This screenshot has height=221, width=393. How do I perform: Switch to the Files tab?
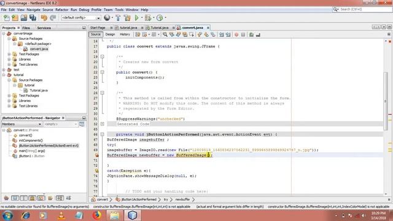(26, 28)
